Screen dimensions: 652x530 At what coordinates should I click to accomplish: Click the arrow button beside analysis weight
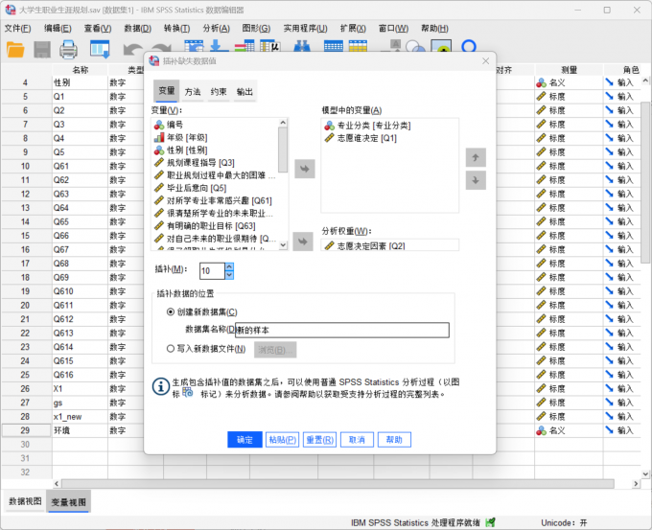coord(303,242)
